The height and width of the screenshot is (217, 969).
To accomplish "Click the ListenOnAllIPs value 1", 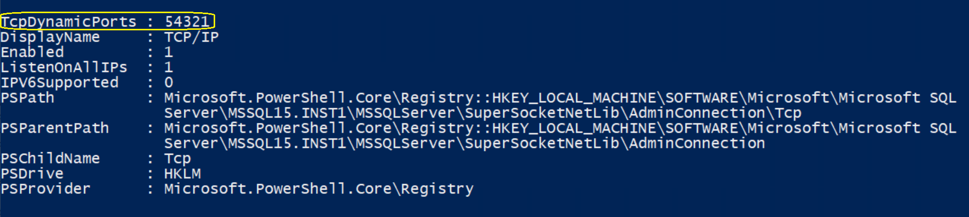I will (169, 67).
